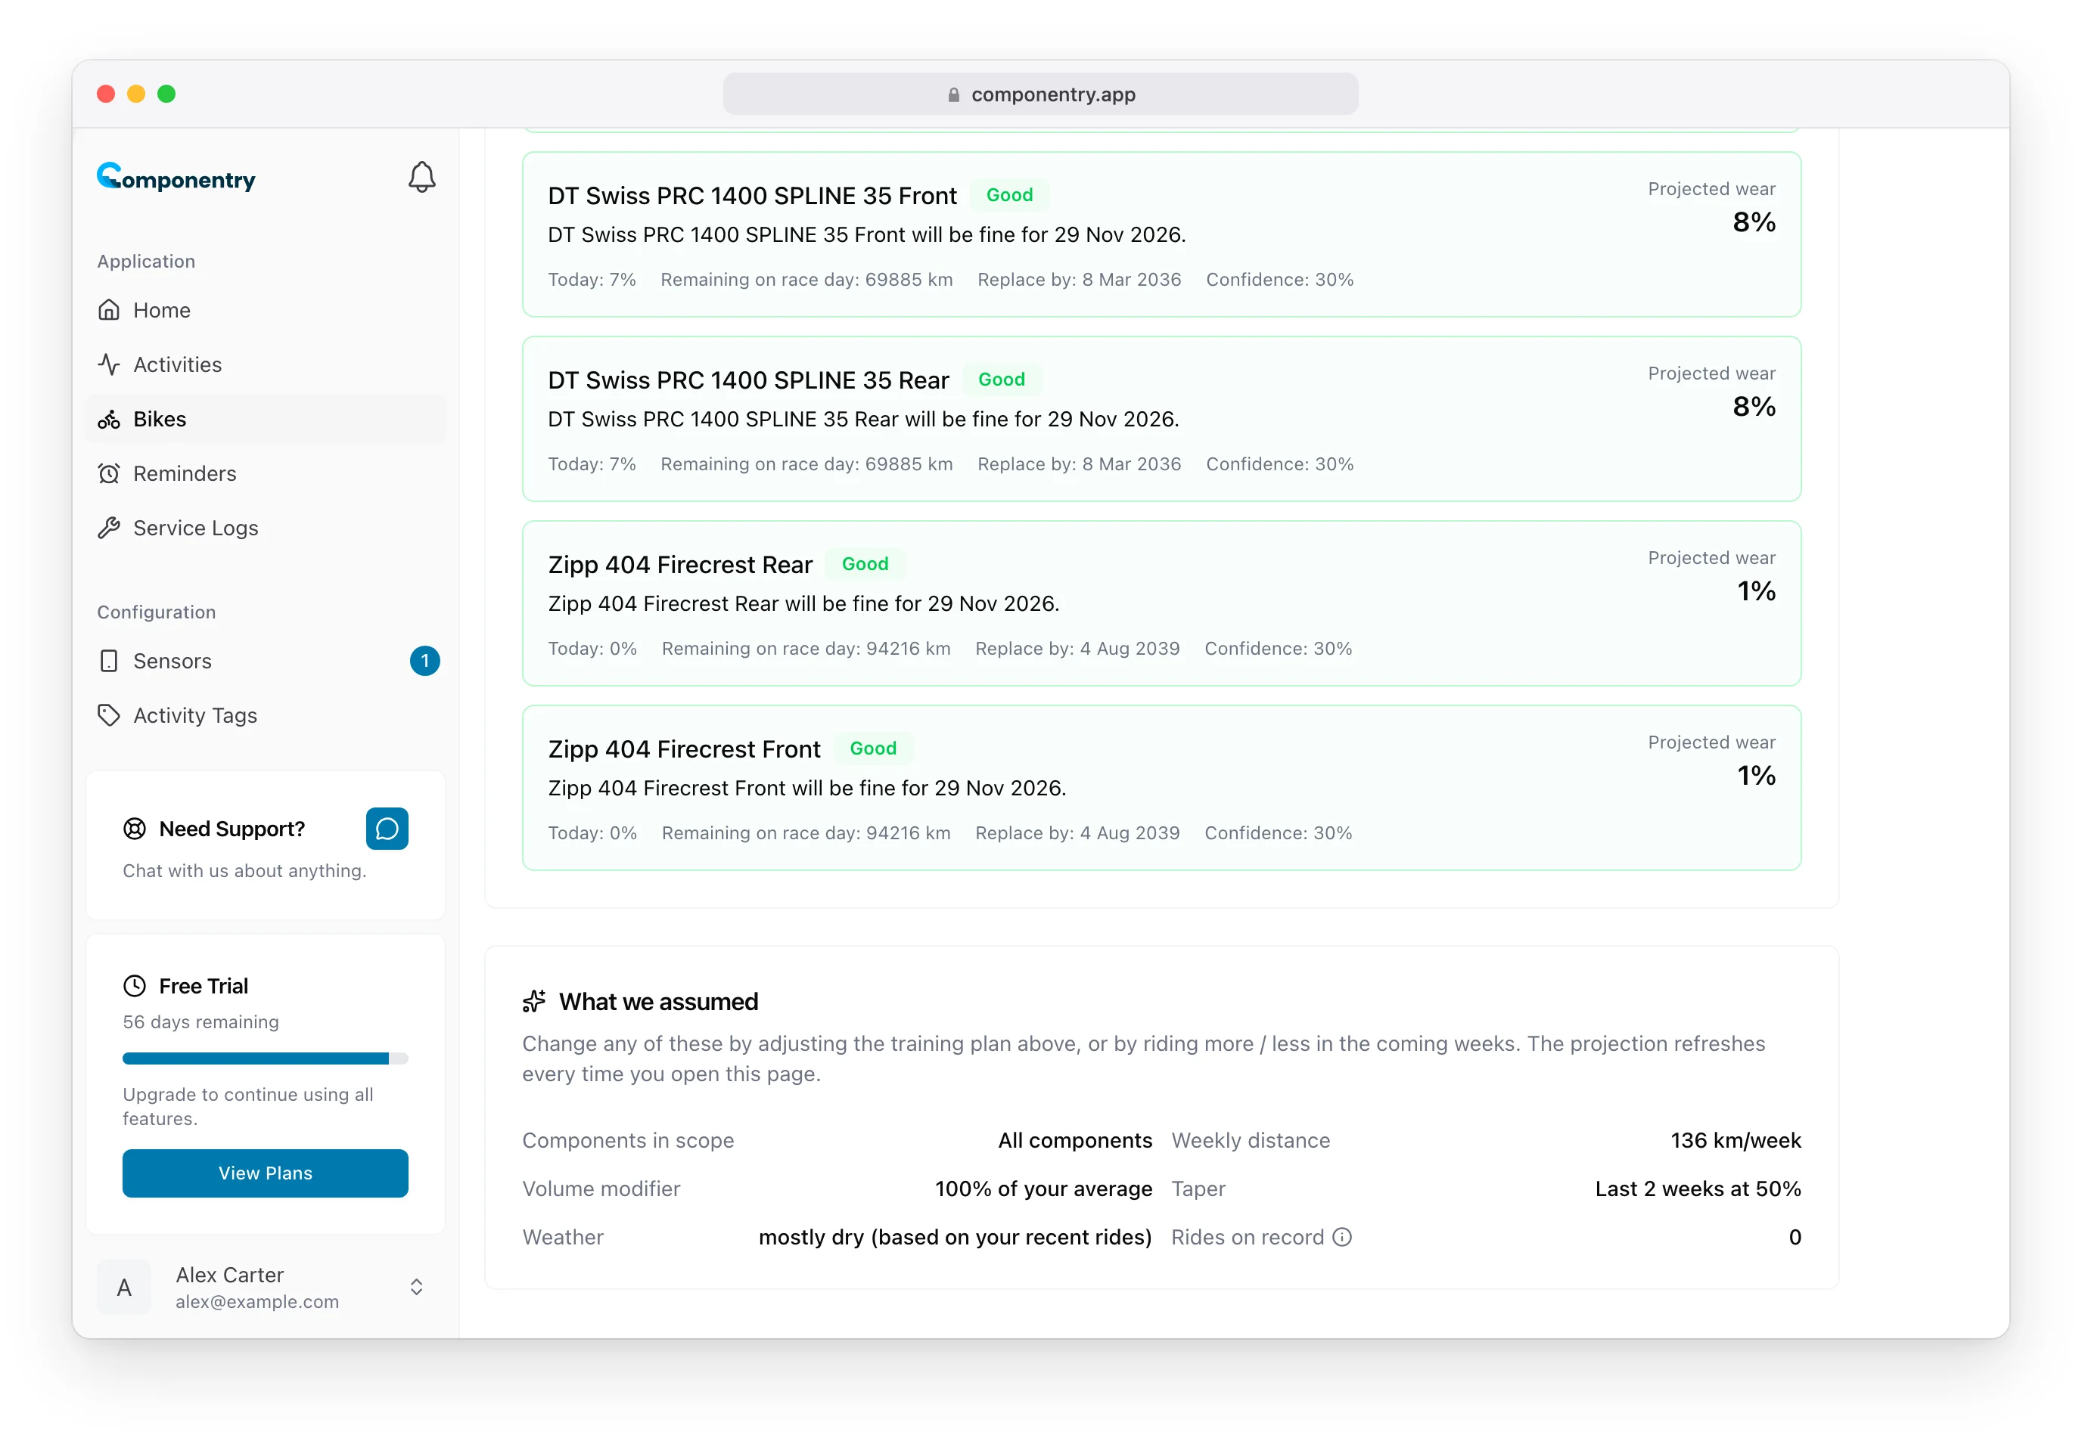This screenshot has height=1435, width=2082.
Task: Click the Sensors device icon
Action: click(109, 661)
